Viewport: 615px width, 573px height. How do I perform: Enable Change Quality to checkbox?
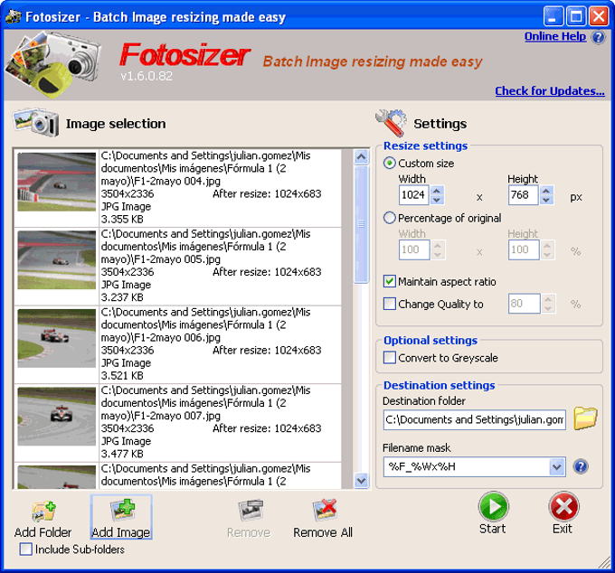(389, 304)
